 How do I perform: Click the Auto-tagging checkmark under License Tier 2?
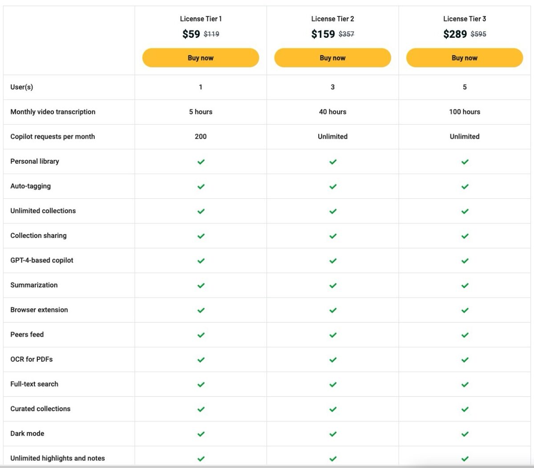pos(332,186)
